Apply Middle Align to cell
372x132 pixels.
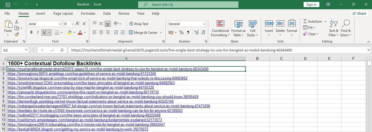point(101,24)
